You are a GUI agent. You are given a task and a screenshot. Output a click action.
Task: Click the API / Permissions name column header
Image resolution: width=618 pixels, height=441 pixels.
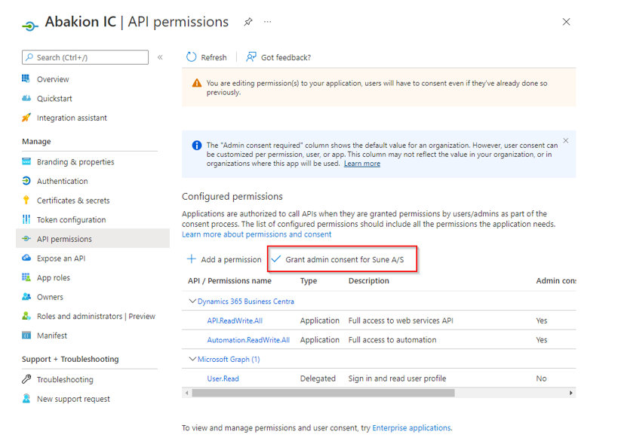pyautogui.click(x=230, y=280)
